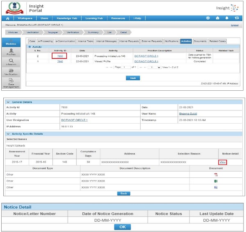Open the image document icon
Viewport: 246px width, 232px height.
pyautogui.click(x=216, y=187)
